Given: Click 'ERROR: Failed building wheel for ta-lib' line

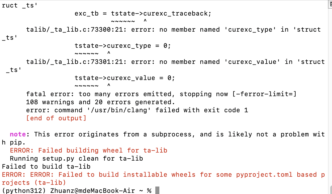Looking at the screenshot, I should 89,150.
